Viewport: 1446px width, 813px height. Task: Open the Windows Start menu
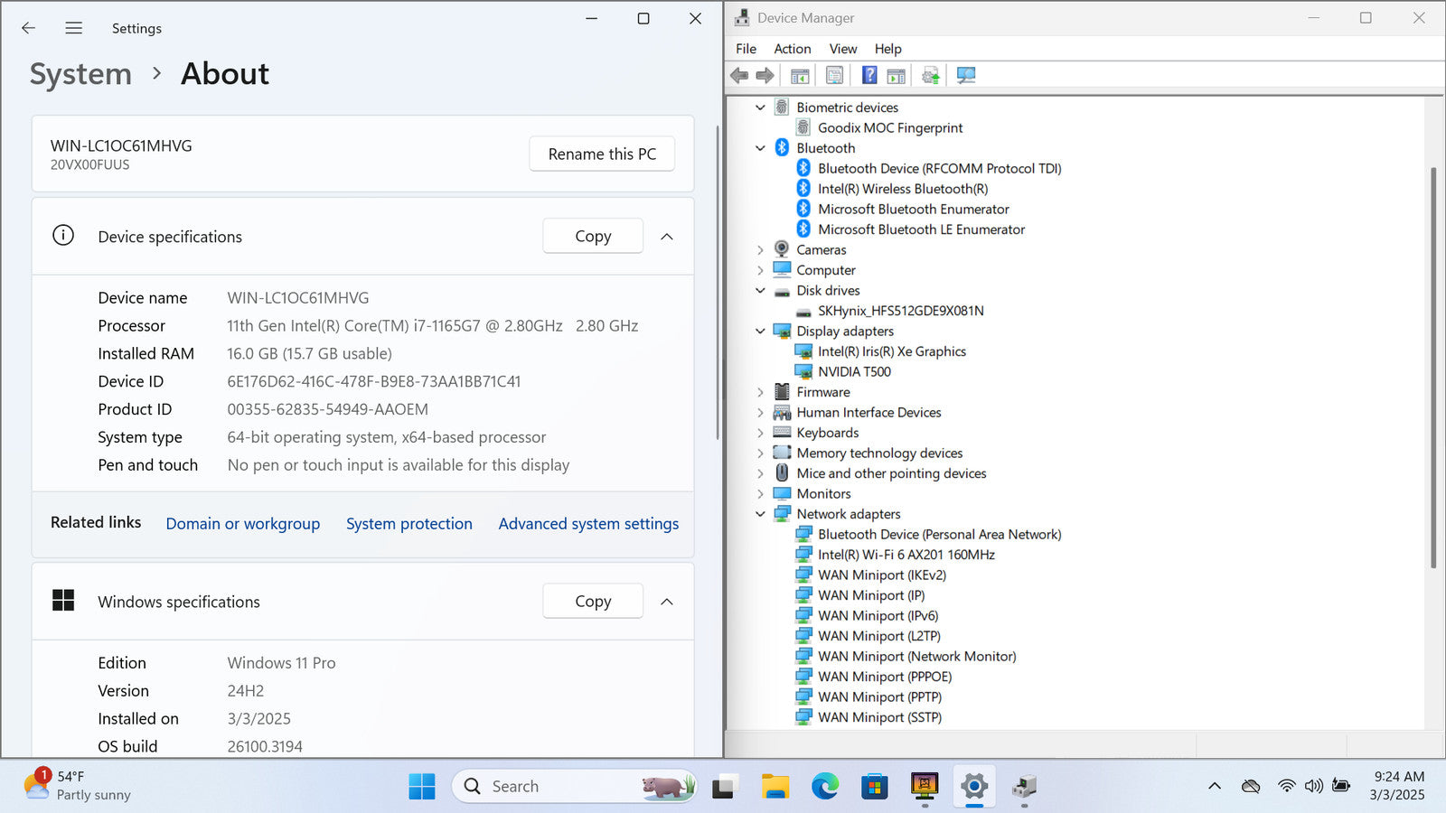pyautogui.click(x=421, y=787)
